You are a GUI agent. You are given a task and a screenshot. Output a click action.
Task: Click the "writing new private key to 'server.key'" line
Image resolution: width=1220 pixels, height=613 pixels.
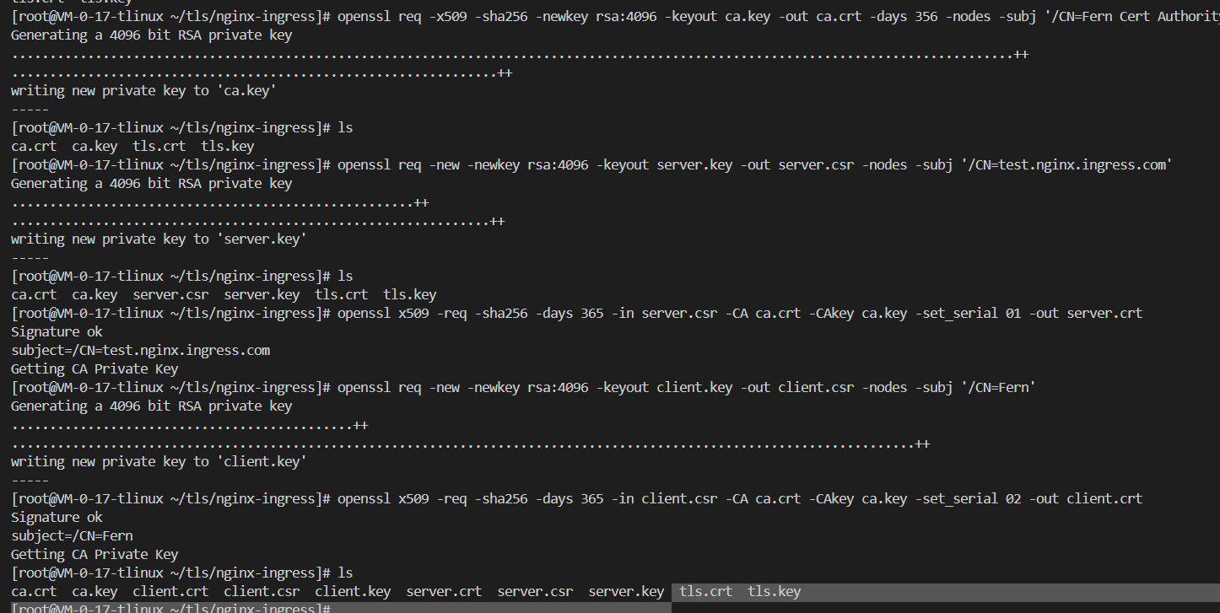click(159, 239)
